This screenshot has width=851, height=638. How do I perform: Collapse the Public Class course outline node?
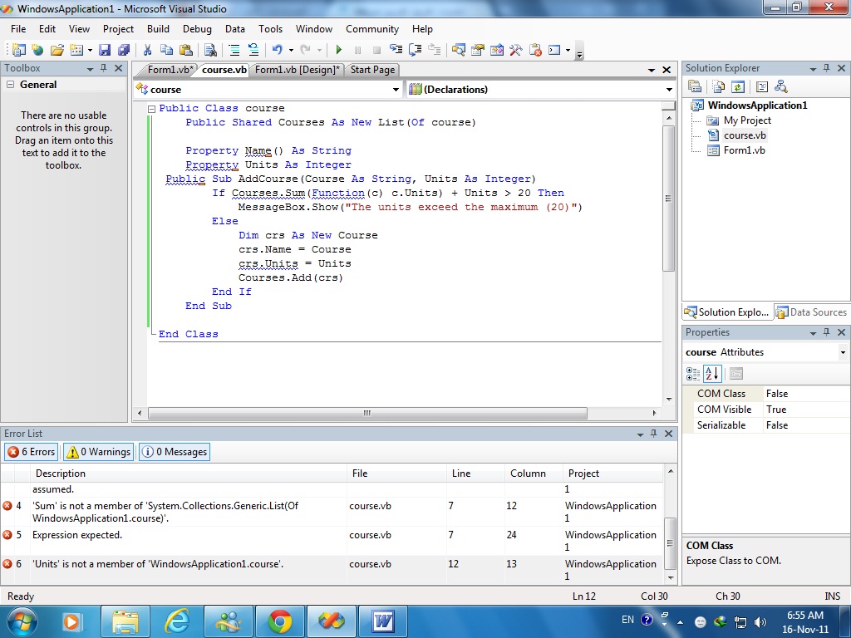click(151, 109)
